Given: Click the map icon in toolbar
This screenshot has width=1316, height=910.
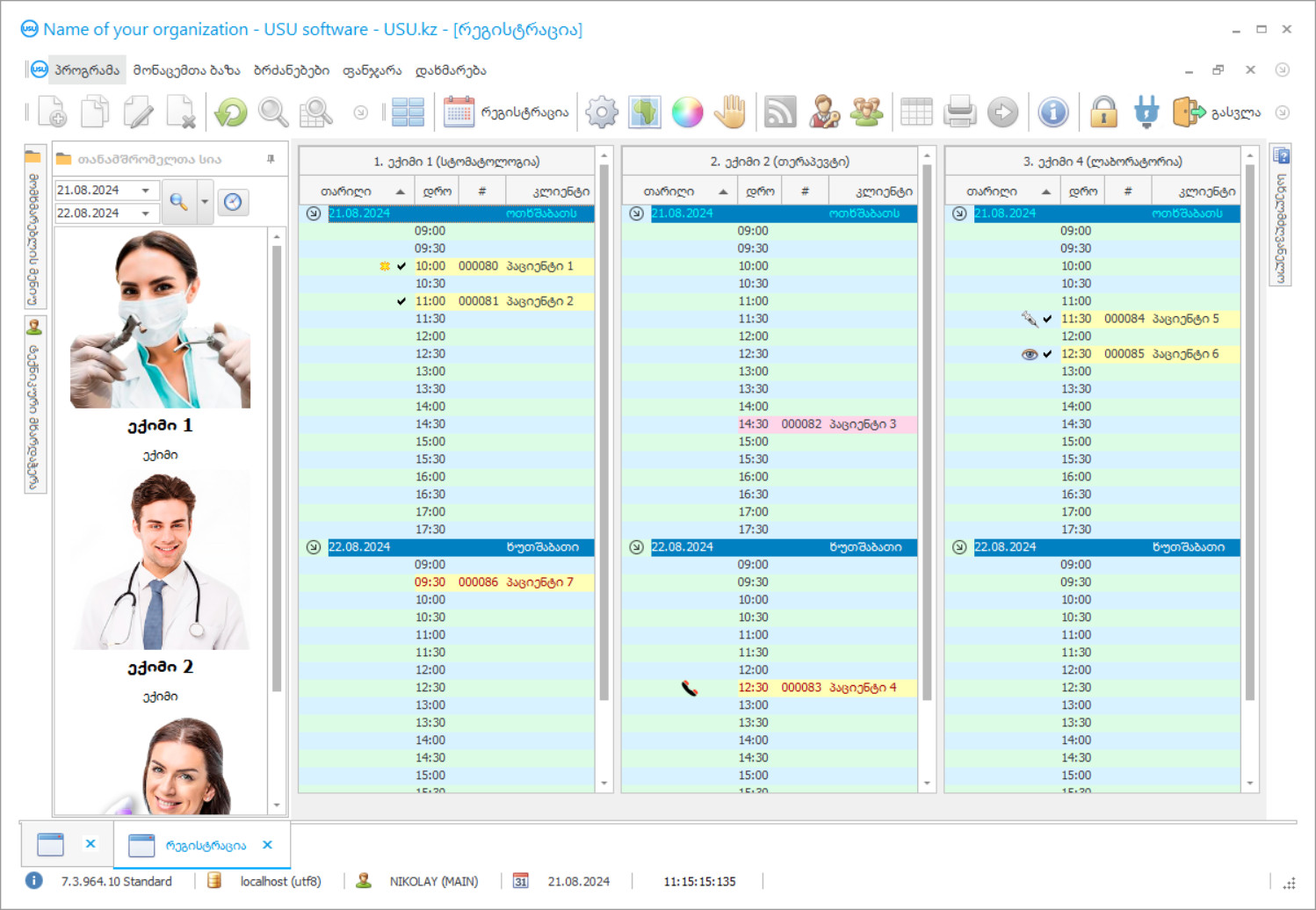Looking at the screenshot, I should tap(645, 112).
